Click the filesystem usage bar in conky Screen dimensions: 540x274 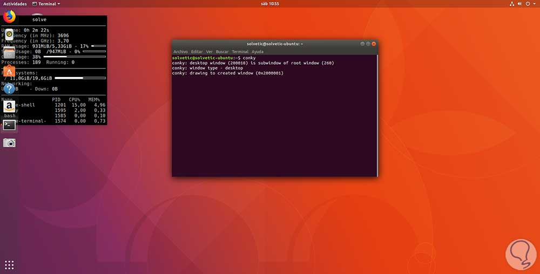coord(80,78)
